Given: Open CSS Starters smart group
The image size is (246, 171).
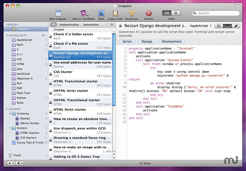Looking at the screenshot, I should [26, 138].
